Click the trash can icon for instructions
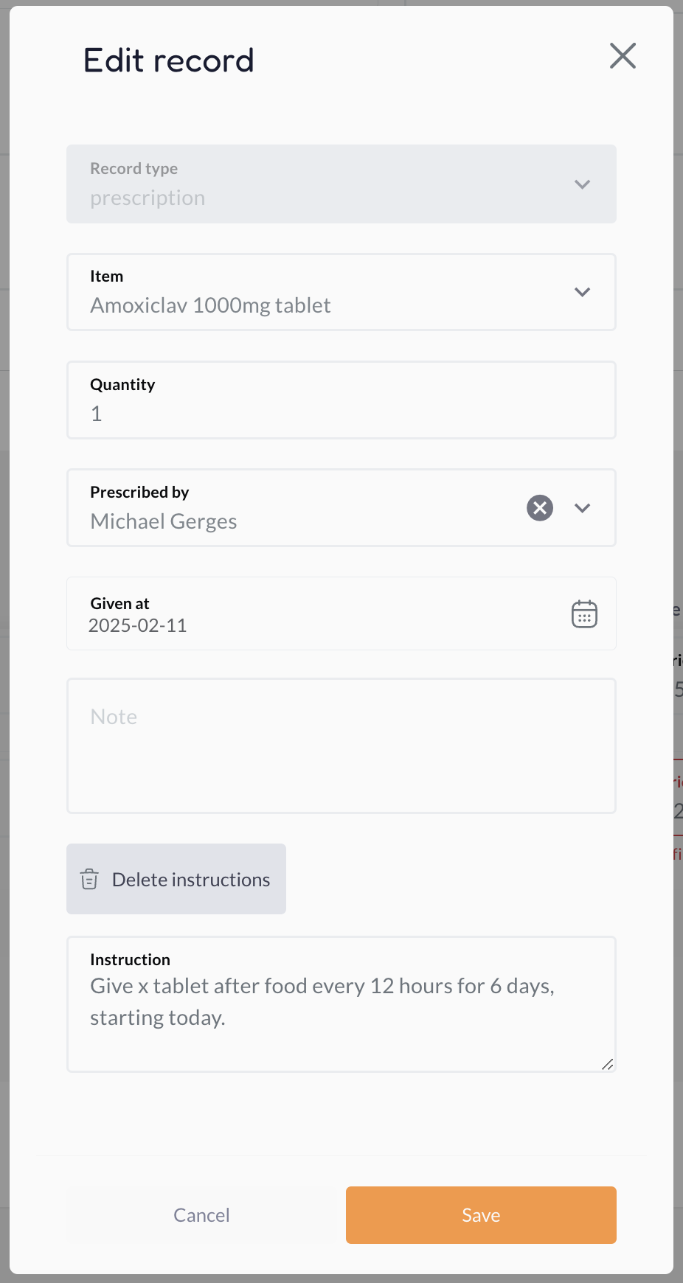This screenshot has width=683, height=1283. [x=89, y=879]
